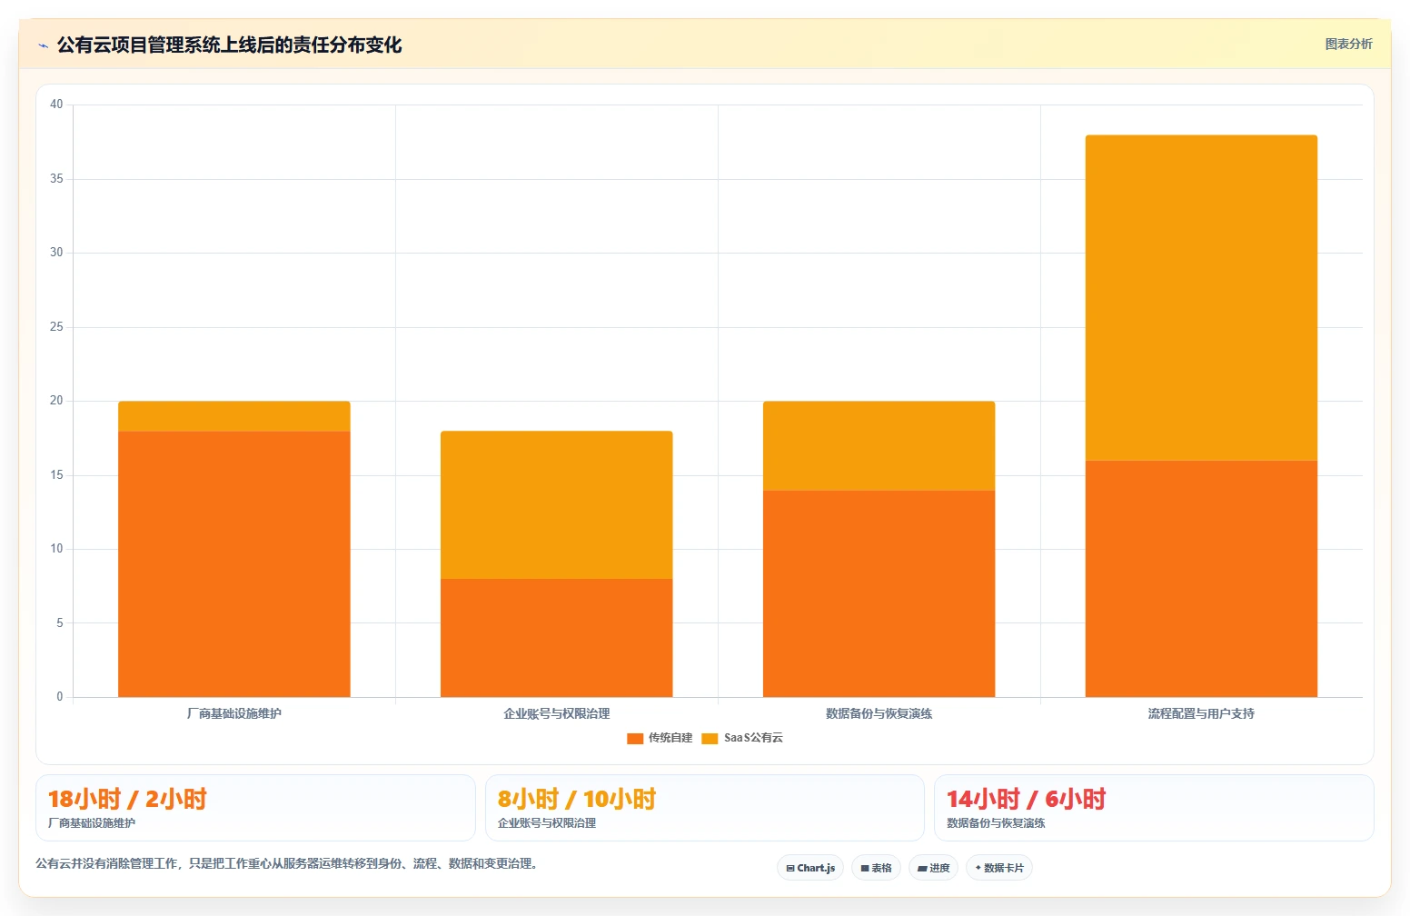Click the x-axis label 流程配置与用户支持
Viewport: 1410px width, 916px height.
tap(1201, 714)
